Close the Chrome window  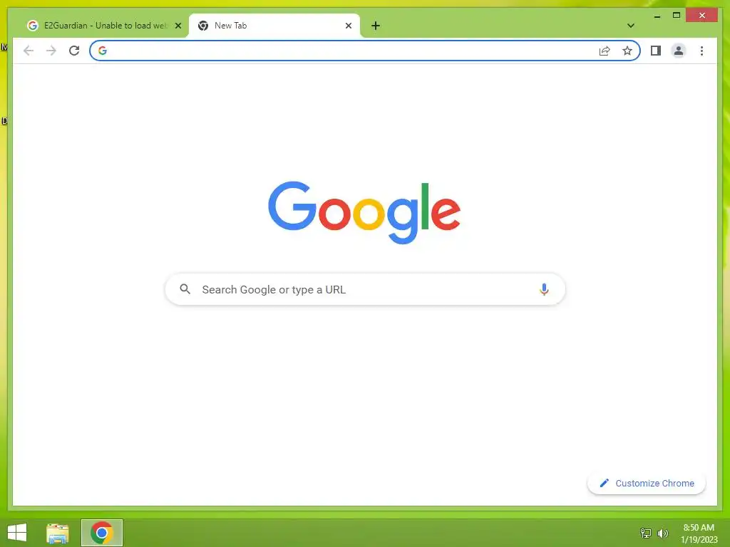tap(702, 16)
